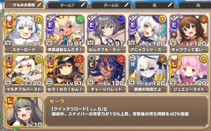Image resolution: width=211 pixels, height=131 pixels.
Task: Select the アにゃウンド・ス character portrait
Action: 148,30
